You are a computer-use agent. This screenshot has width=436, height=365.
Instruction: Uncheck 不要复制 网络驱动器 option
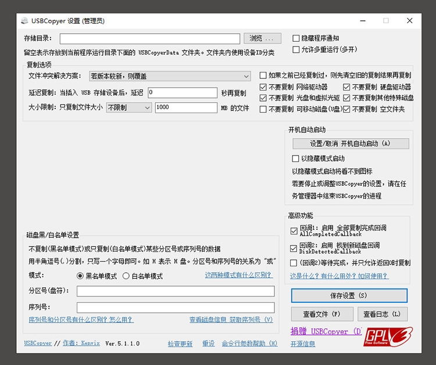pos(263,87)
